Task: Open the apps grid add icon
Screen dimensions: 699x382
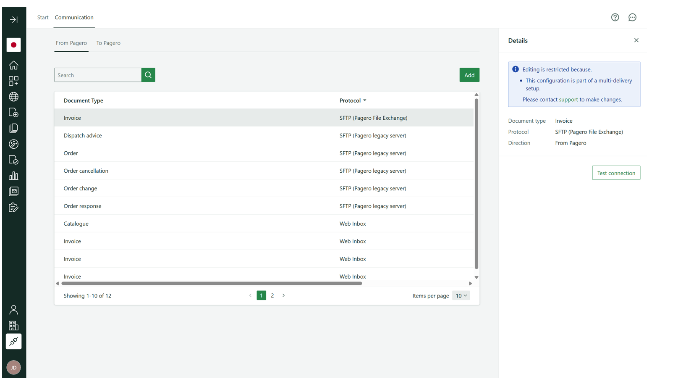Action: (x=13, y=81)
